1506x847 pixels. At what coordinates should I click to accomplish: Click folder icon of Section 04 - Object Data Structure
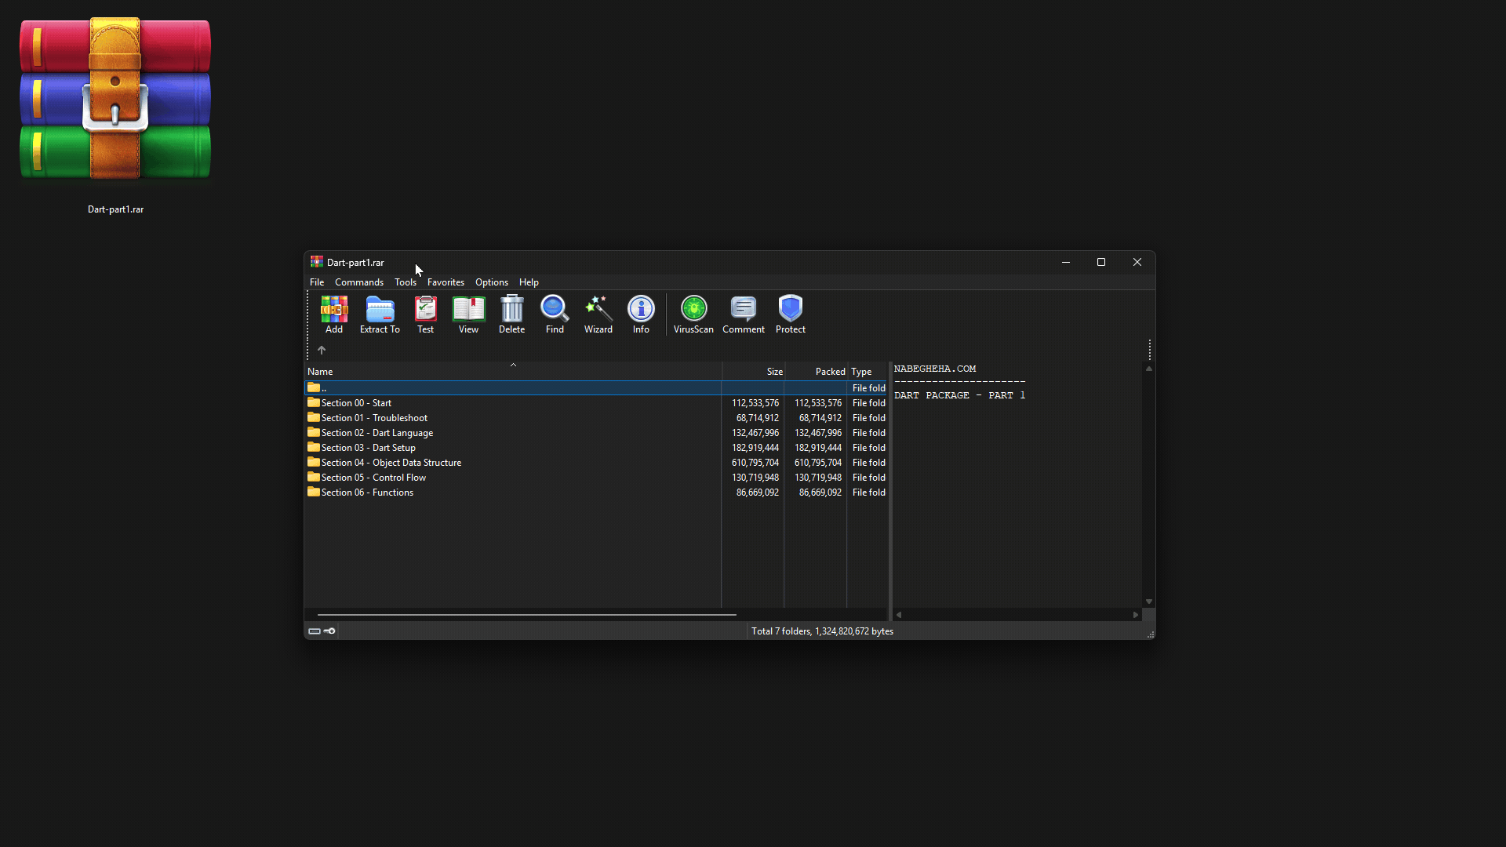(314, 462)
